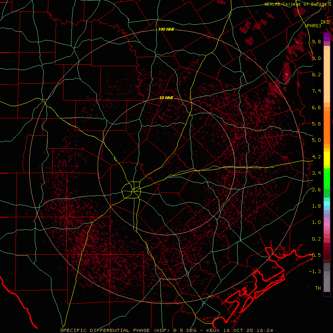333x333 pixels.
Task: Pick the purple band atop the color scale
Action: click(x=327, y=37)
